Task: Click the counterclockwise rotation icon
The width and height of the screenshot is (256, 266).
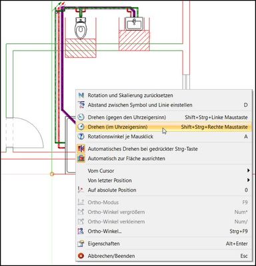Action: (81, 117)
